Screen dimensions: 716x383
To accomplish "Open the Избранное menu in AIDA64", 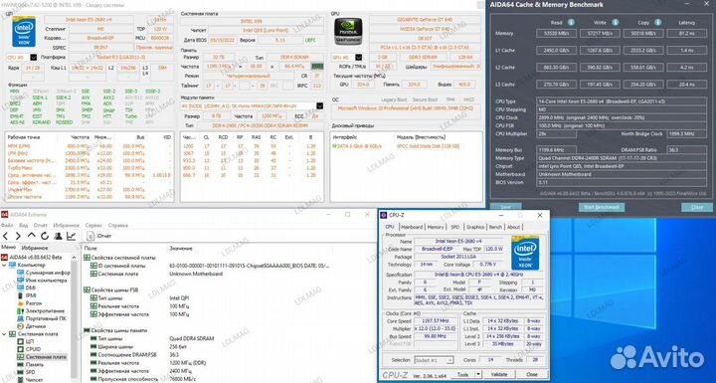I will [x=67, y=225].
